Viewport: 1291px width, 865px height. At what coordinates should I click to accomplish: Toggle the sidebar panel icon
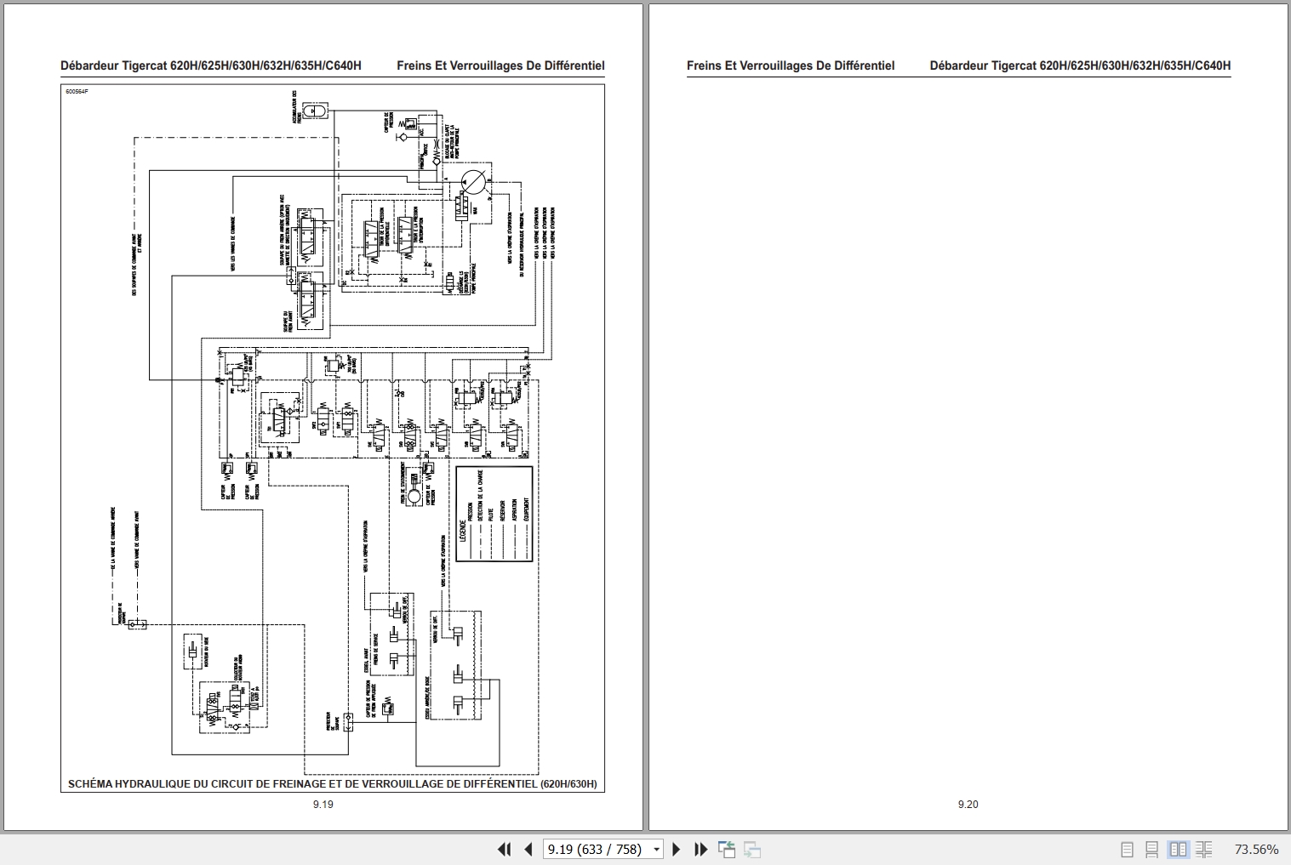click(x=728, y=849)
